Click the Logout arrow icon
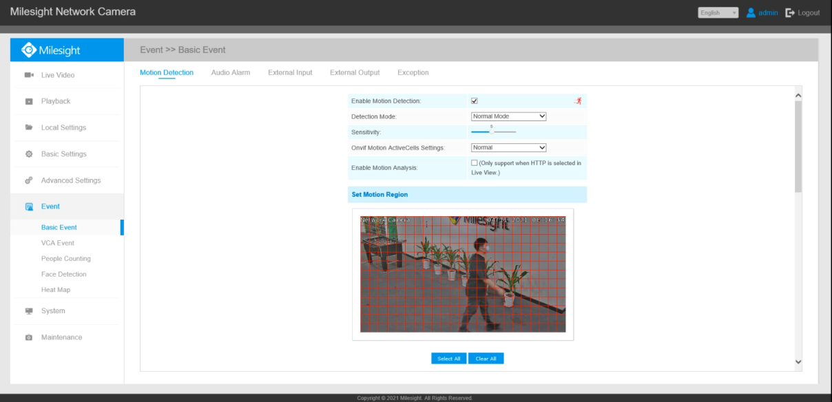This screenshot has width=832, height=402. click(x=790, y=12)
